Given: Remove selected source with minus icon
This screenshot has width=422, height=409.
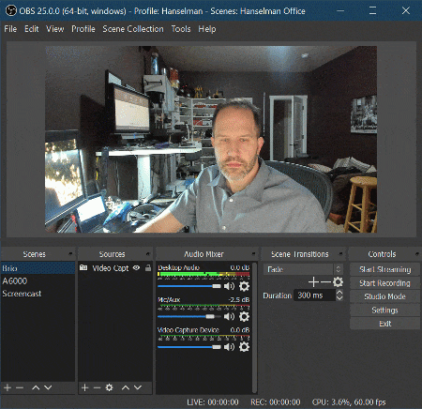Looking at the screenshot, I should pyautogui.click(x=97, y=387).
